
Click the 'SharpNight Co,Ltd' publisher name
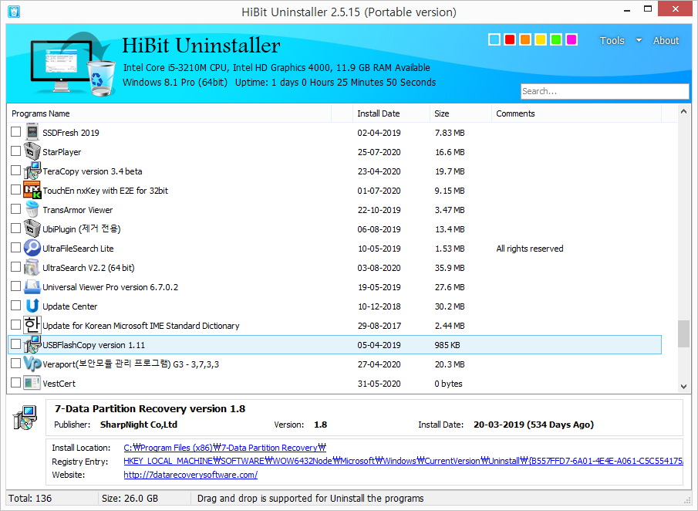pos(138,425)
